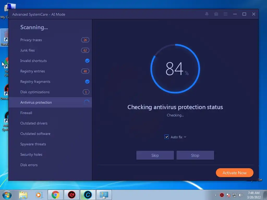The height and width of the screenshot is (200, 267).
Task: Select Outdated drivers scan item
Action: coord(50,123)
